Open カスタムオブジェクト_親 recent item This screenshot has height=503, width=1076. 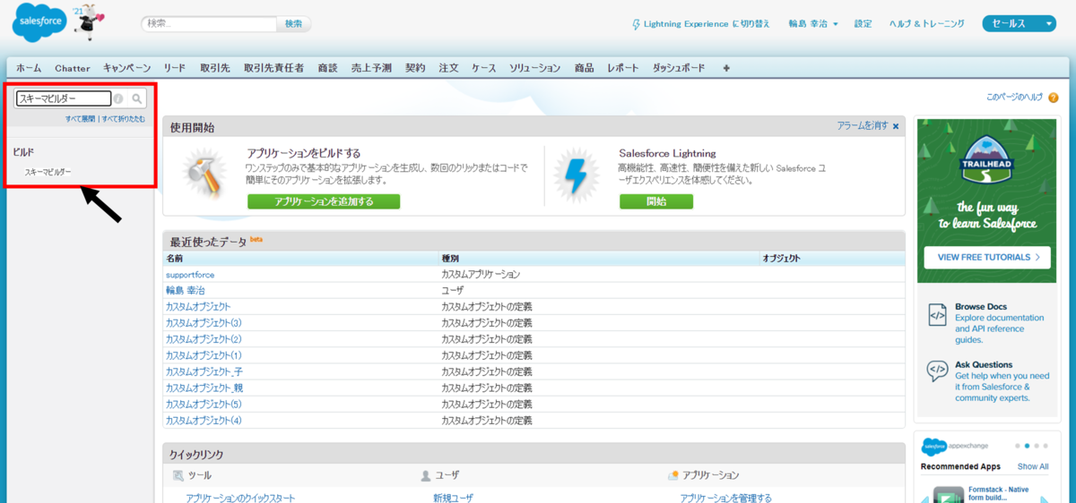click(x=204, y=388)
